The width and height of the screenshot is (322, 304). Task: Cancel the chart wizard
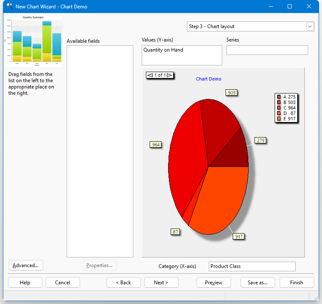tap(62, 283)
